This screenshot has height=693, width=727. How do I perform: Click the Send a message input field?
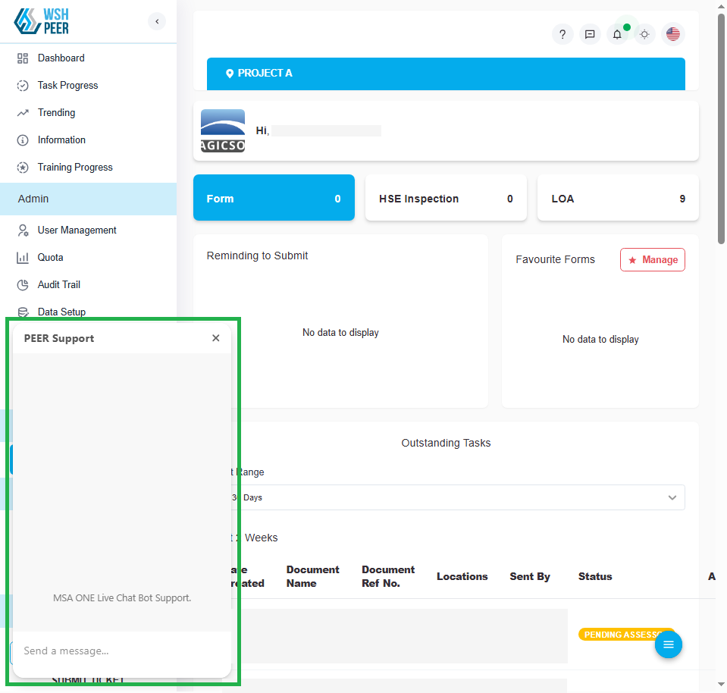[x=121, y=651]
